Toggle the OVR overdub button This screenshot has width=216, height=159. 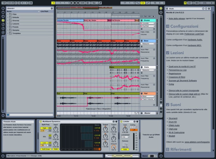[x=82, y=3]
